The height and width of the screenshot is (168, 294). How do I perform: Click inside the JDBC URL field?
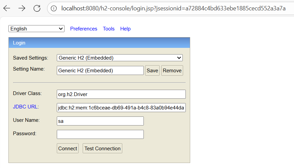click(x=121, y=108)
